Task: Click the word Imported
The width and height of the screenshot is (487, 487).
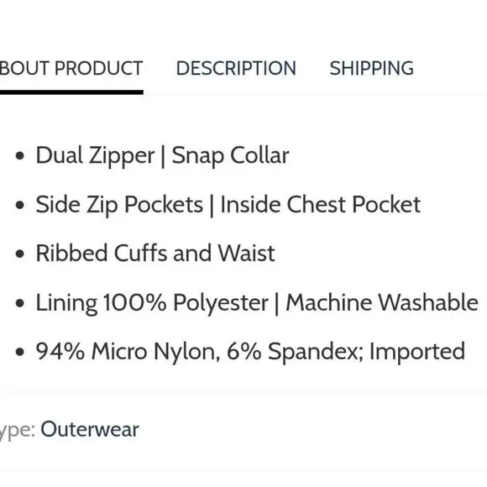Action: pyautogui.click(x=417, y=352)
